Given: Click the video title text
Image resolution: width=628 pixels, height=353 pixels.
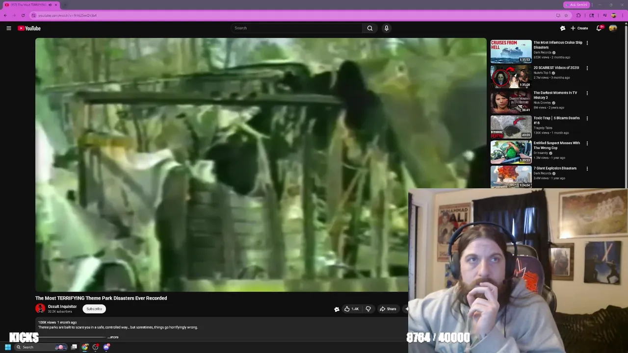Looking at the screenshot, I should (101, 298).
